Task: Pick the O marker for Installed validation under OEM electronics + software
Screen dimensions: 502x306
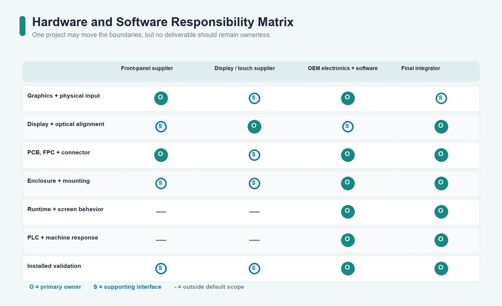Action: click(x=348, y=268)
